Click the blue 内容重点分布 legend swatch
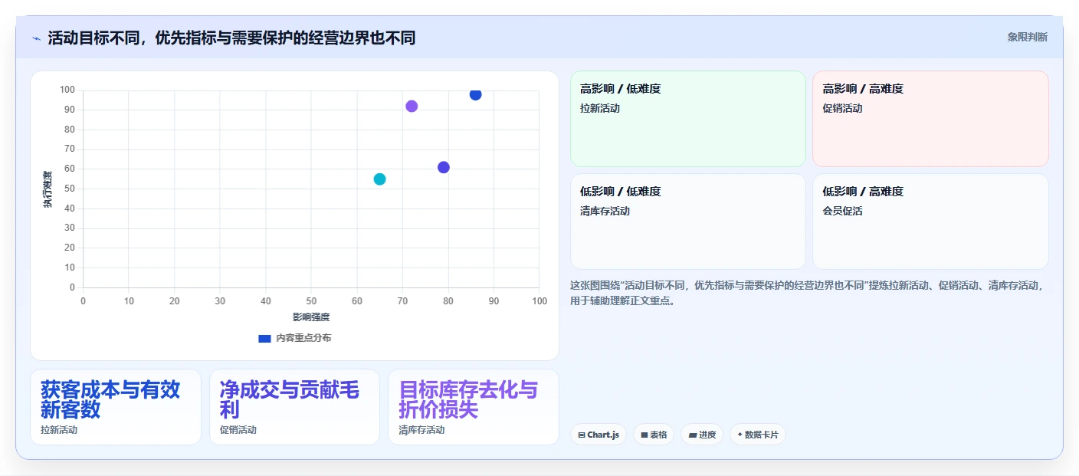The image size is (1079, 476). [x=264, y=338]
